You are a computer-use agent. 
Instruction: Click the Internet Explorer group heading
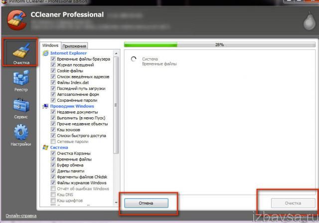(69, 53)
